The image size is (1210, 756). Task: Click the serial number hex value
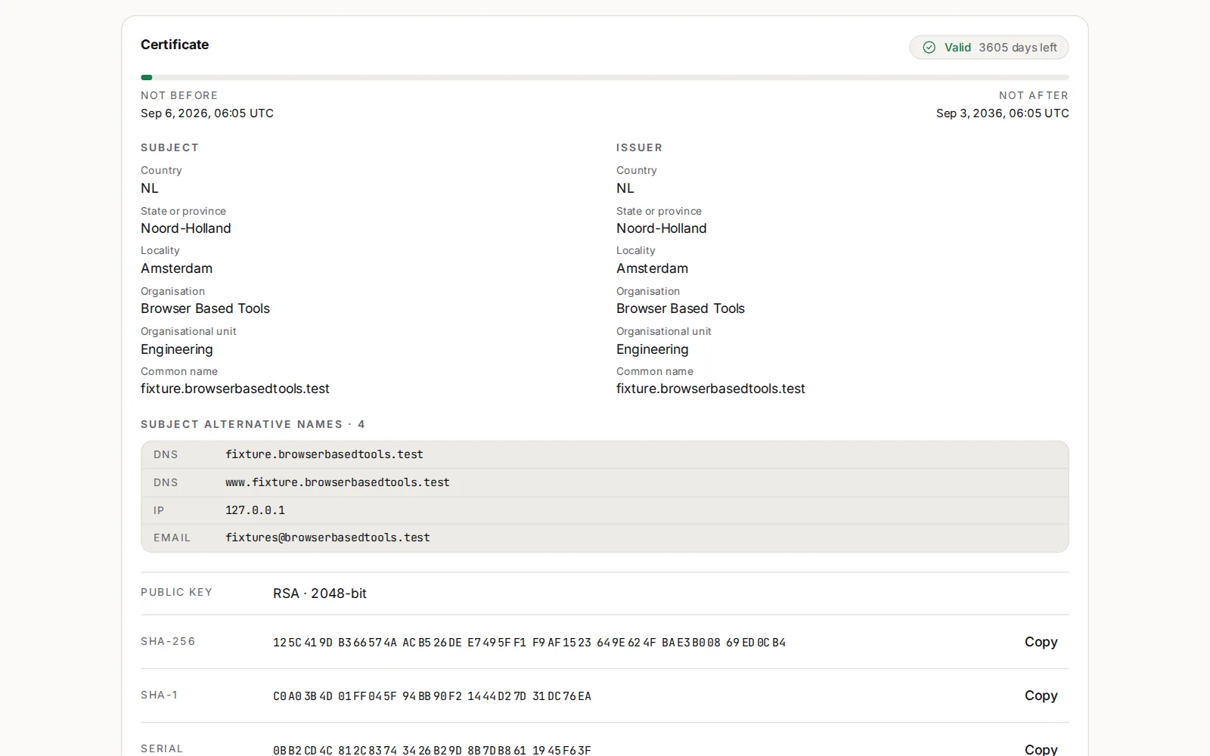tap(432, 750)
